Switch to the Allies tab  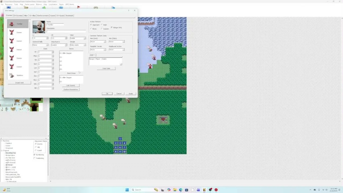[26, 16]
